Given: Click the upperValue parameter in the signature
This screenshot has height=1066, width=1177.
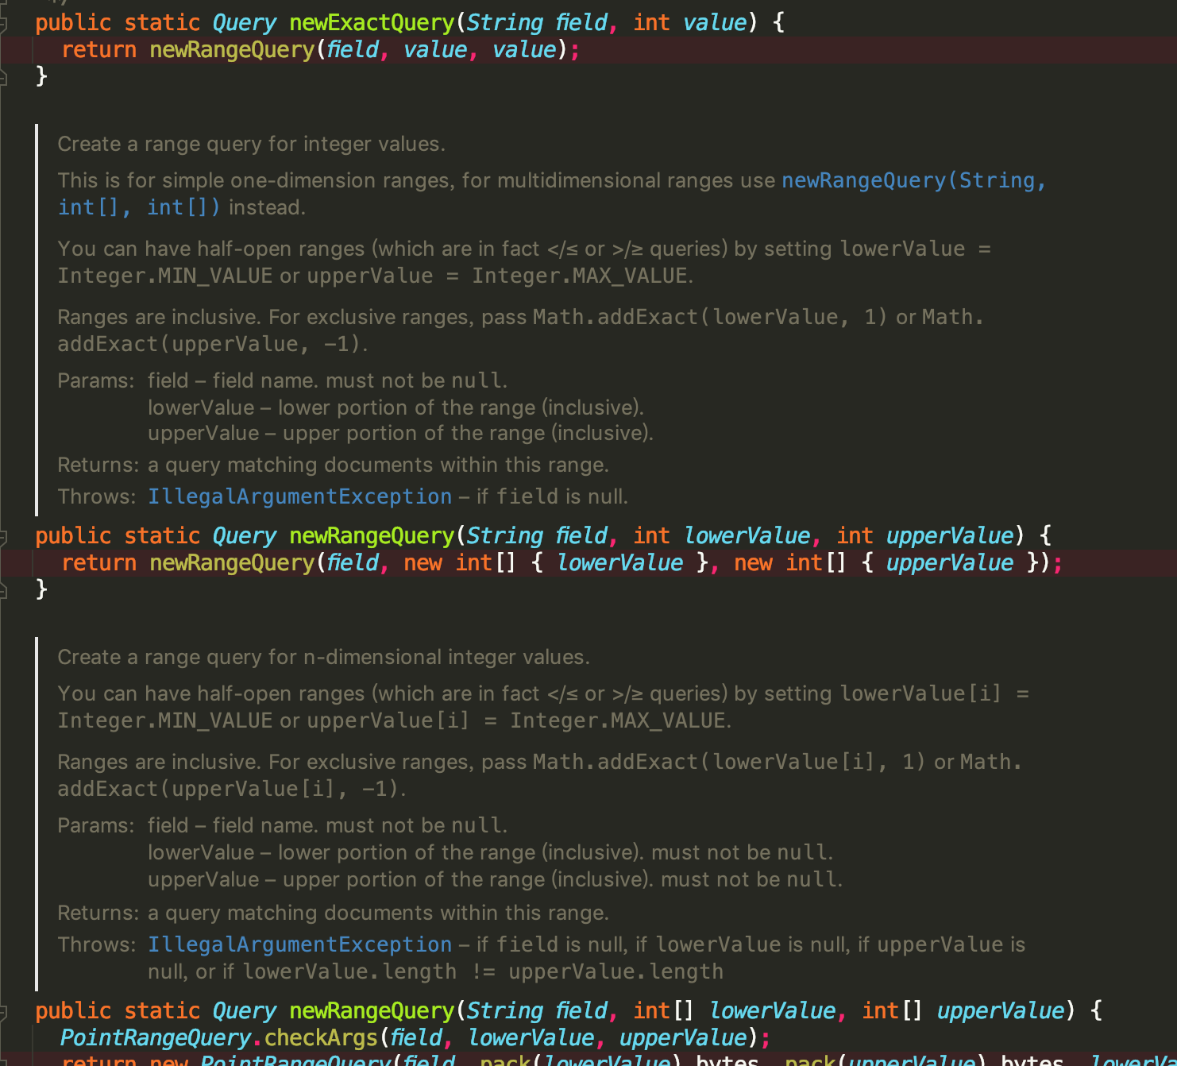Looking at the screenshot, I should 948,535.
